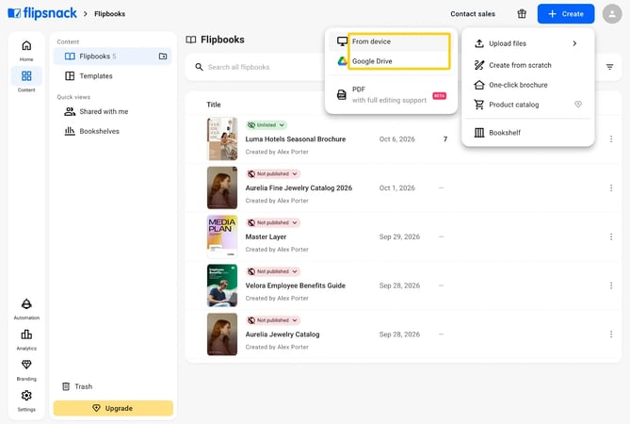The height and width of the screenshot is (424, 630).
Task: Open Bookshelves quick view
Action: (112, 131)
